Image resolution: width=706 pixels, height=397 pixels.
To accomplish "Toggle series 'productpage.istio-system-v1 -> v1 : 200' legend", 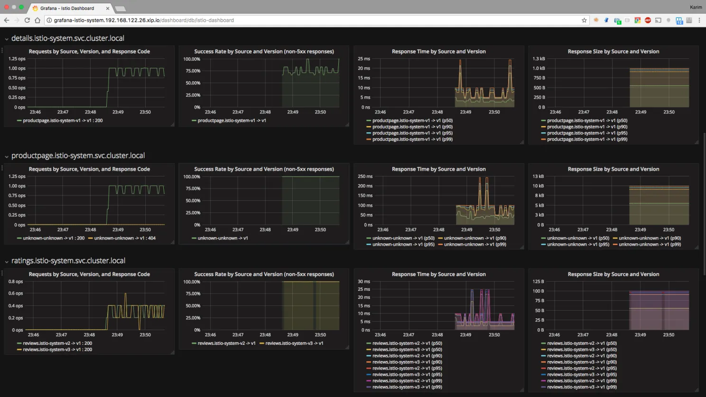I will click(63, 120).
